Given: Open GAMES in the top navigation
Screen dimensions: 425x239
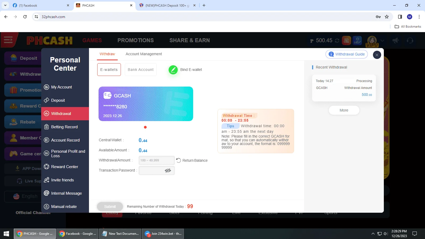Looking at the screenshot, I should [x=92, y=40].
